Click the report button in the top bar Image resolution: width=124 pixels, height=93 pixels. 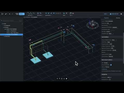tap(114, 14)
